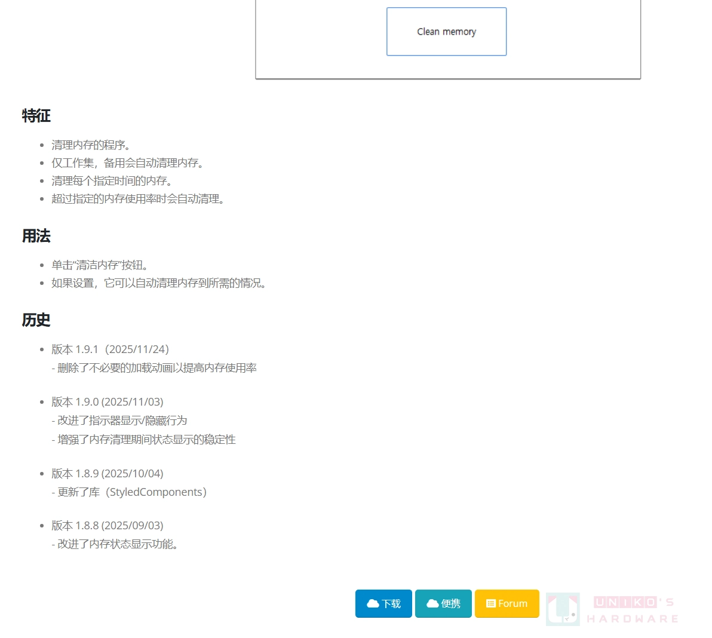Click the teal 便携 portable button
The image size is (712, 638).
[x=443, y=603]
